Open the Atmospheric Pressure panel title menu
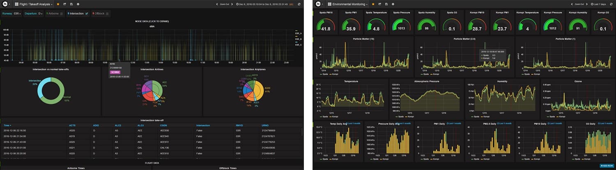 click(x=426, y=81)
